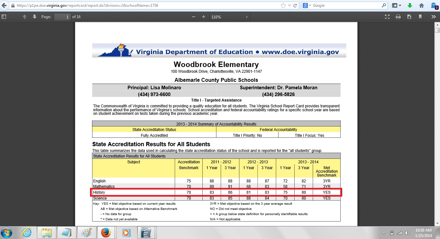The height and width of the screenshot is (239, 440).
Task: Click the PDF page number field
Action: point(62,17)
